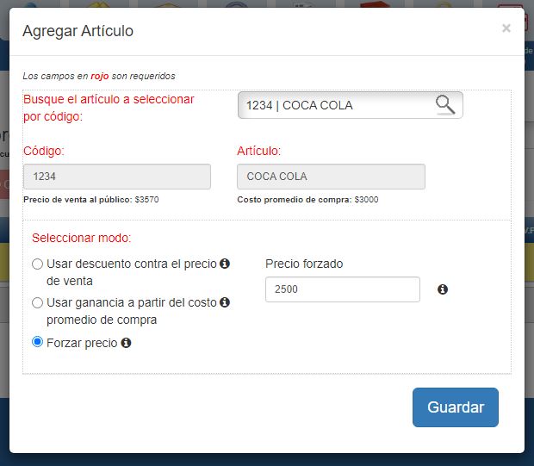Open info icon beside ganancia del costo option
Screen dimensions: 534x466
tap(225, 302)
